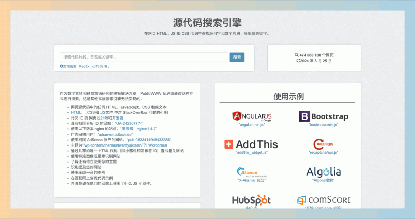Click the reCAPTCHA logo
This screenshot has width=415, height=219.
pyautogui.click(x=323, y=144)
